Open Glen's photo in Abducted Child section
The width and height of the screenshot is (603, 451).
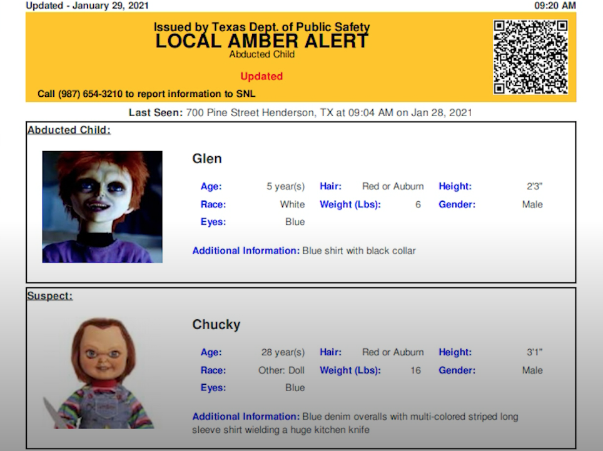click(102, 207)
